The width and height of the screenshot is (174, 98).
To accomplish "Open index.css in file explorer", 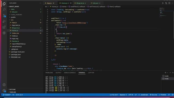I will pyautogui.click(x=25, y=33).
